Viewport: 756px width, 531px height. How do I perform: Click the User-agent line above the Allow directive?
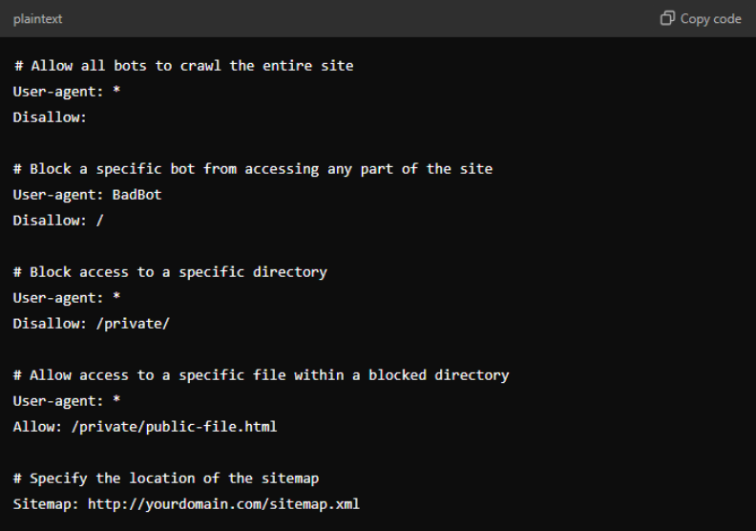tap(67, 400)
